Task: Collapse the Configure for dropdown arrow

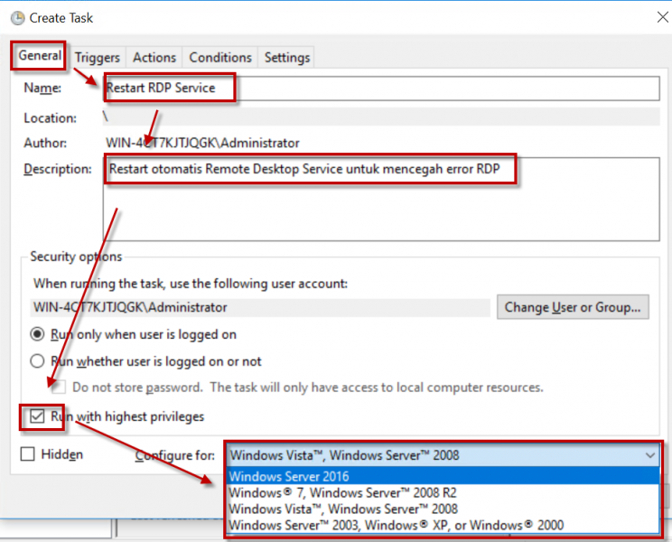Action: click(649, 455)
